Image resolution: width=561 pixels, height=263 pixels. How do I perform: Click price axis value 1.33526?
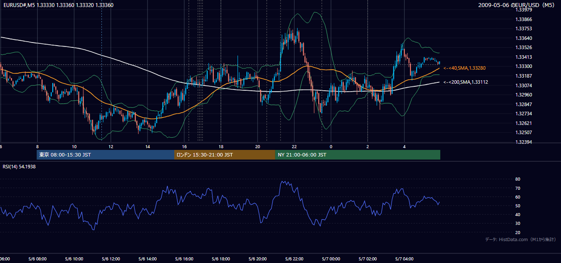point(523,47)
